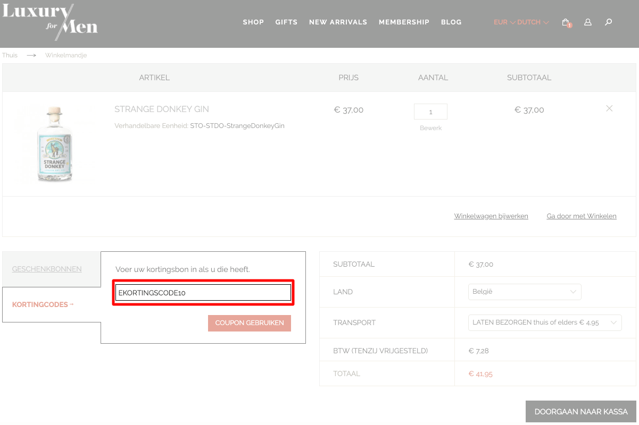Screen dimensions: 639x425
Task: Click the Ga door met Winkelen link
Action: tap(582, 216)
